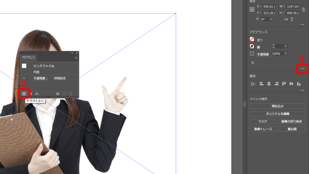Click the H height field 898.56
The image size is (309, 174).
pos(292,13)
